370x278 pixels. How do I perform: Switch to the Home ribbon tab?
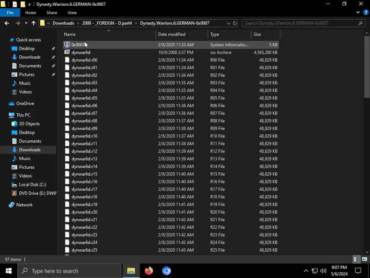point(31,13)
